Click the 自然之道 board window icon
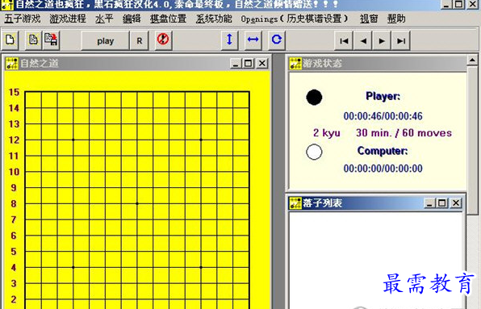This screenshot has width=481, height=309. pos(12,64)
